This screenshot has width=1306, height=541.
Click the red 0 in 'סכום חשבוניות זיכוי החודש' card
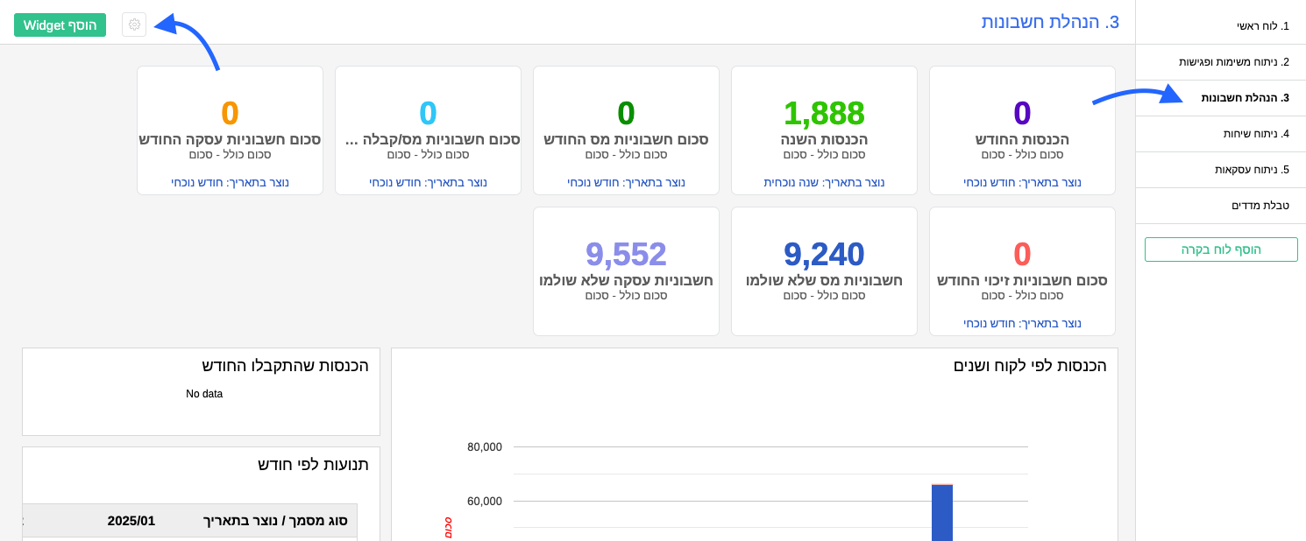[x=1022, y=254]
